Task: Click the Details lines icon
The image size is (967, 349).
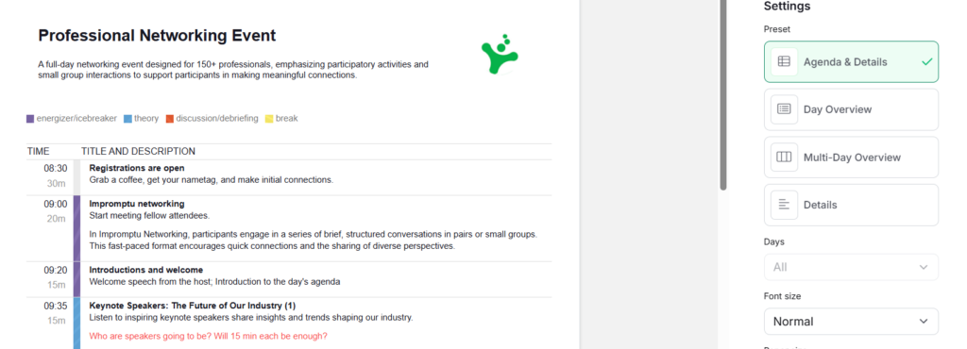Action: tap(784, 205)
